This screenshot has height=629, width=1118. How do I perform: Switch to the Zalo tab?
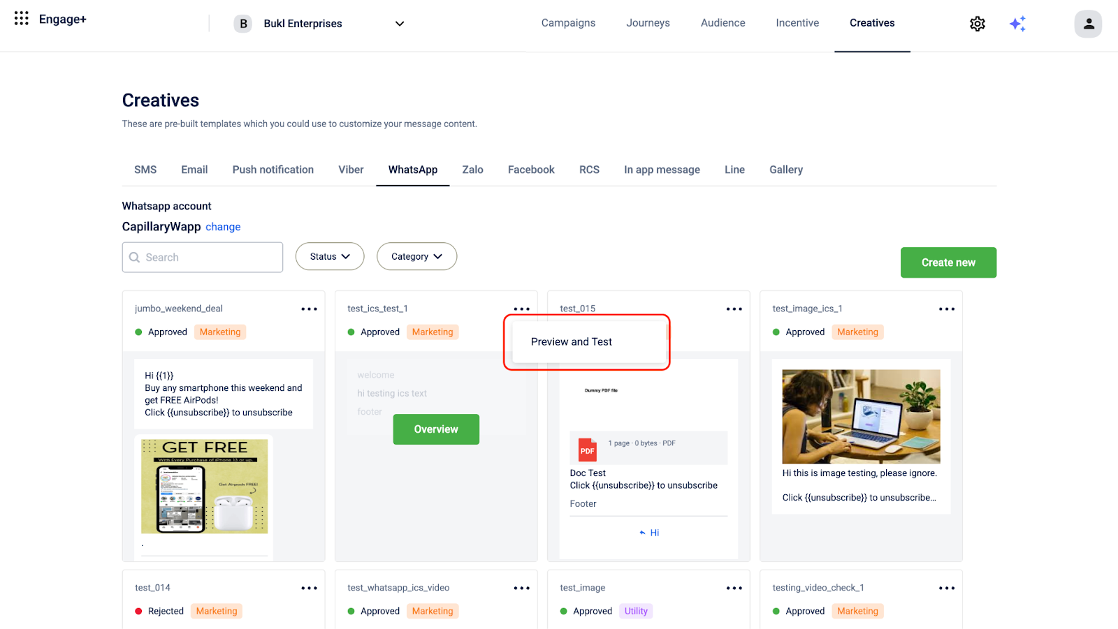(x=472, y=170)
